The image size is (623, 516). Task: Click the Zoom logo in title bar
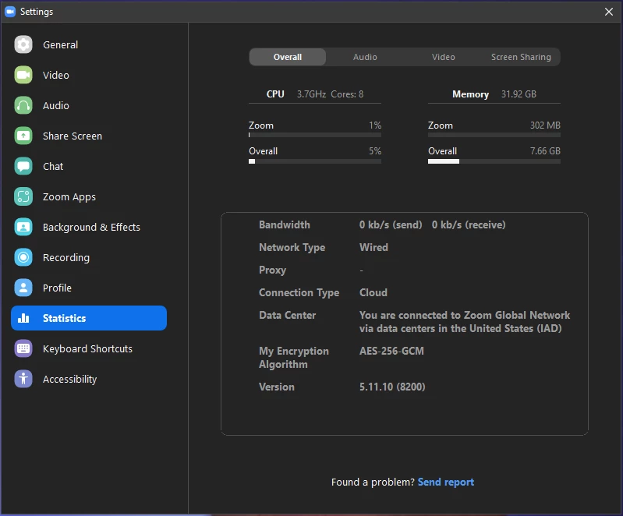(10, 12)
